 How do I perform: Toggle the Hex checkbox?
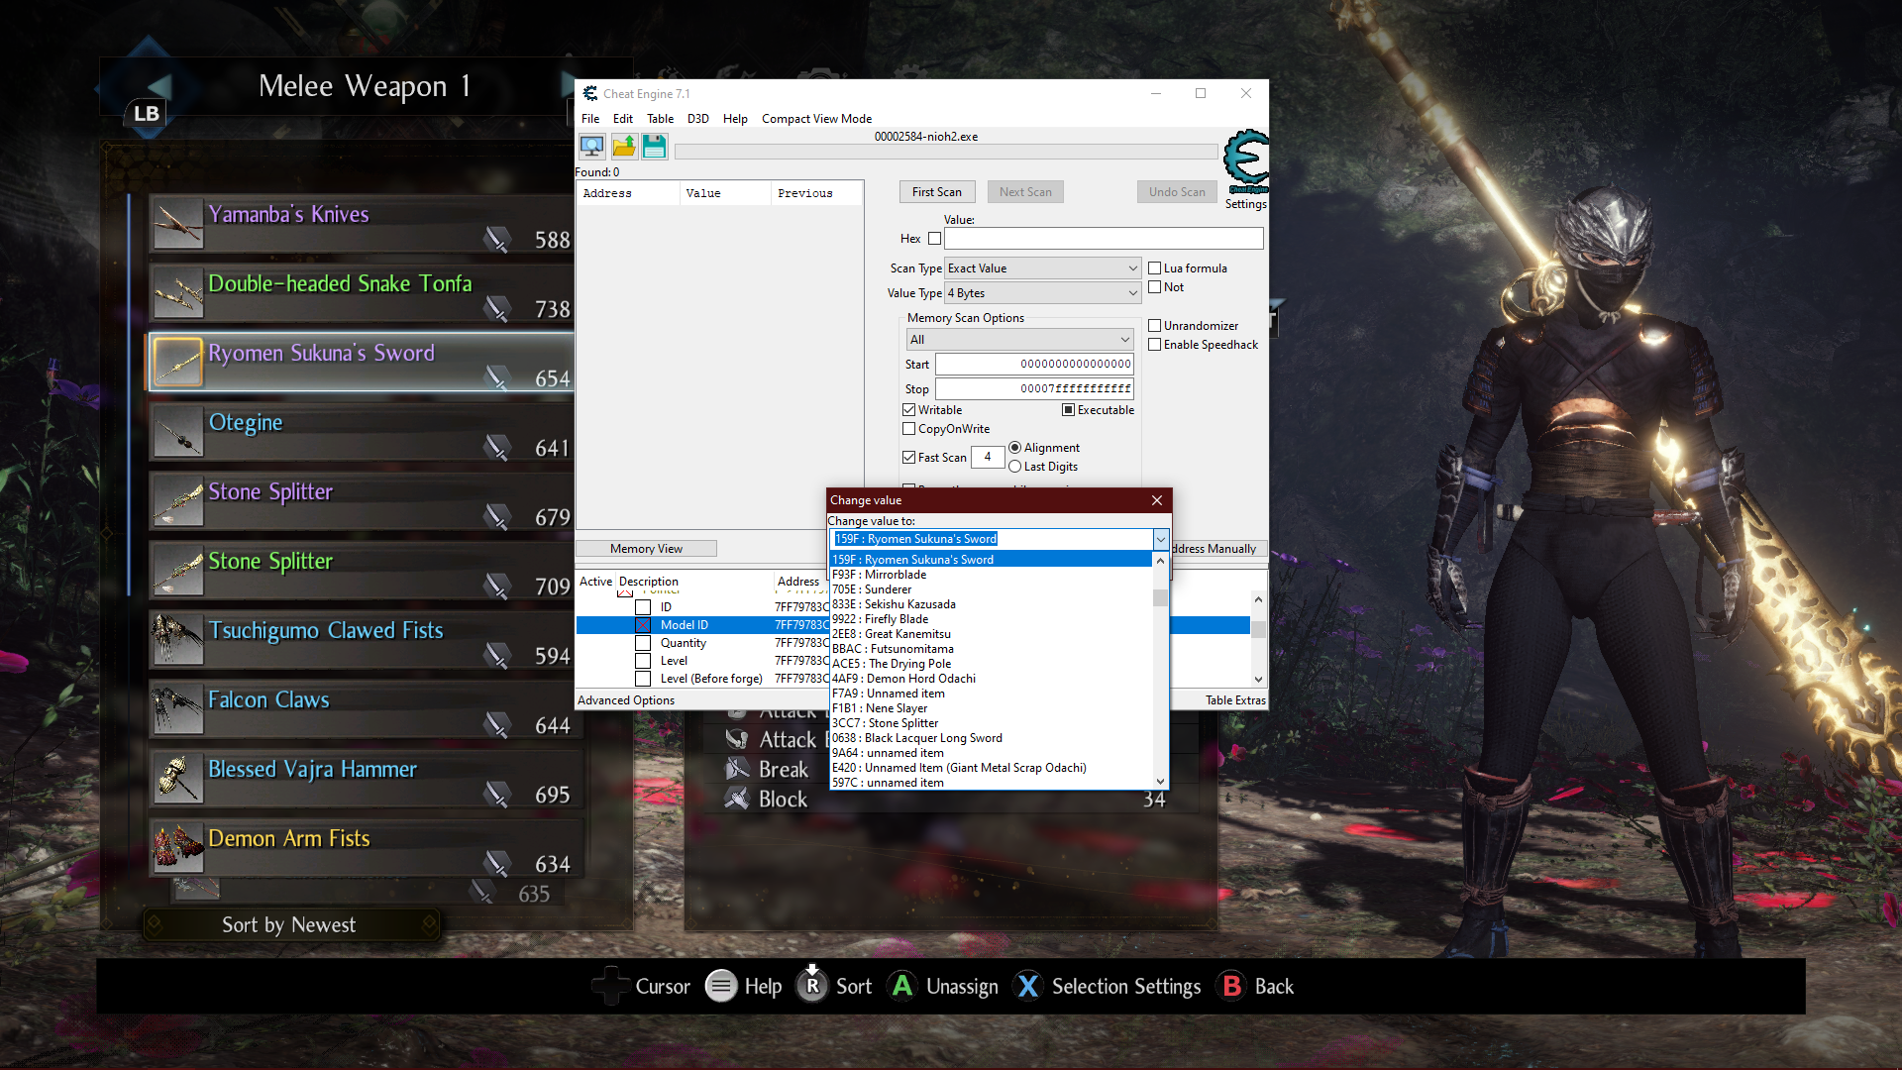934,239
